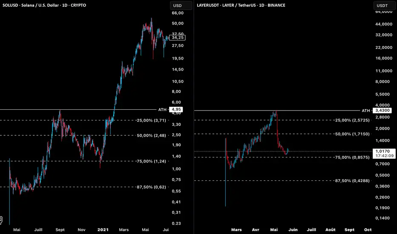This screenshot has height=234, width=397.
Task: Open the USDT currency selector on LAYERUSDT chart
Action: 385,6
